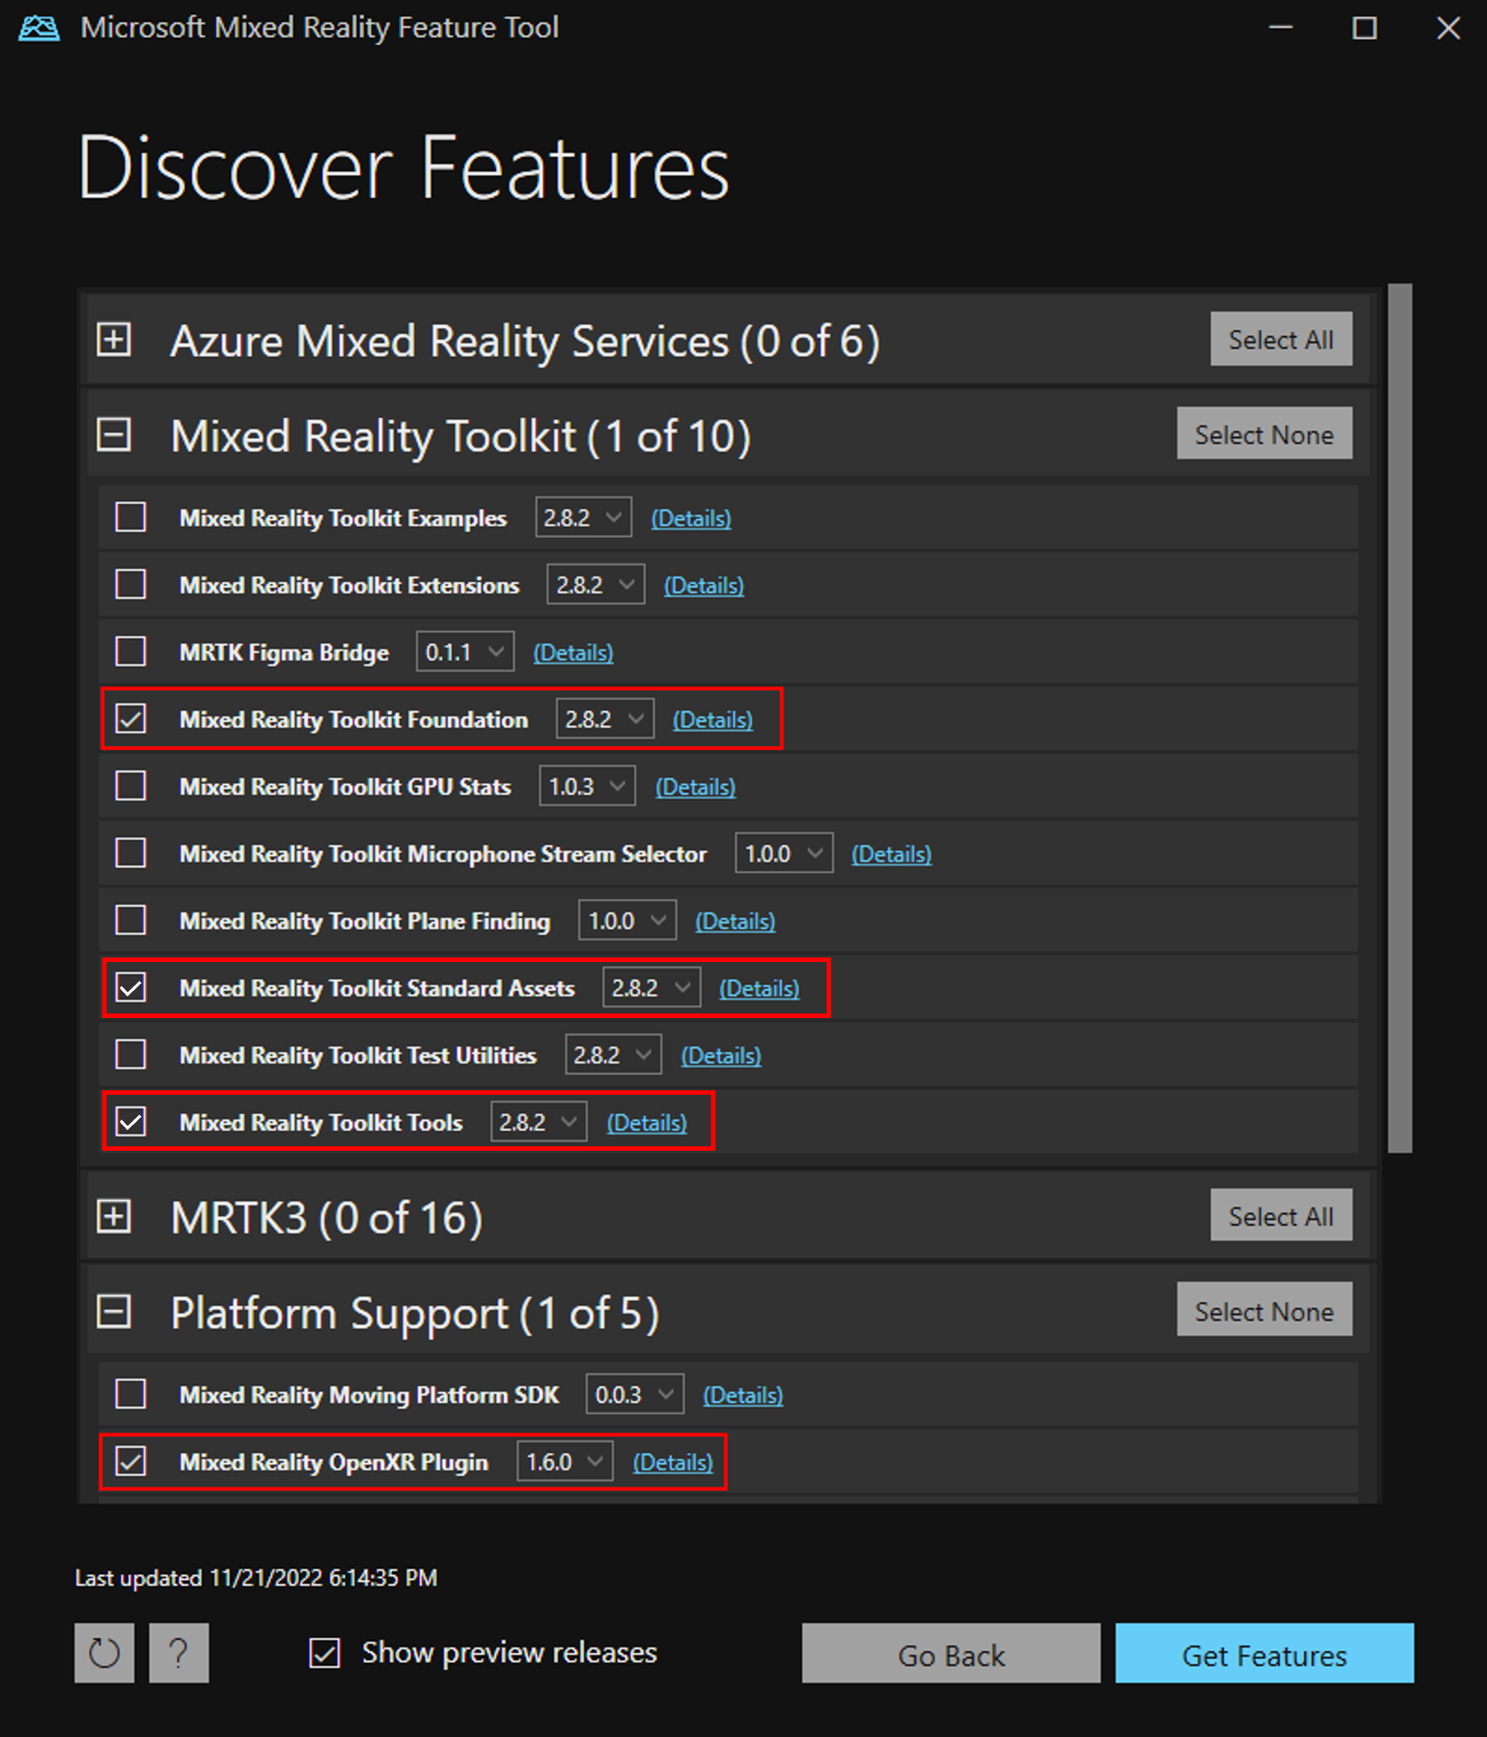1487x1737 pixels.
Task: Check the MRTK Figma Bridge package
Action: point(130,651)
